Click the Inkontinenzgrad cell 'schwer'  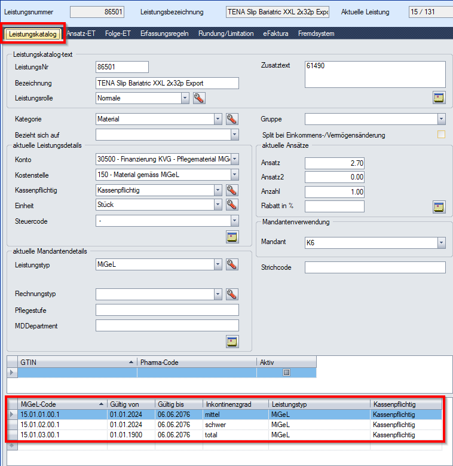(x=235, y=425)
